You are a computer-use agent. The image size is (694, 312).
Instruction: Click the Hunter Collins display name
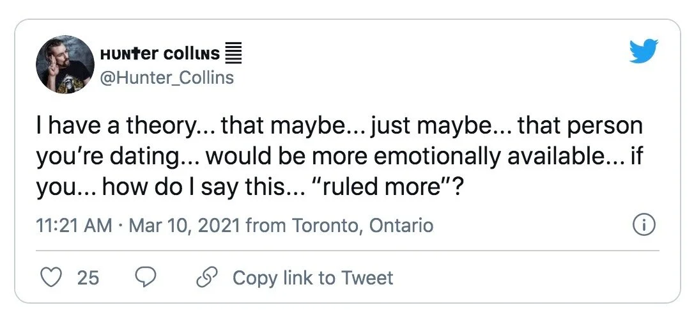(160, 55)
